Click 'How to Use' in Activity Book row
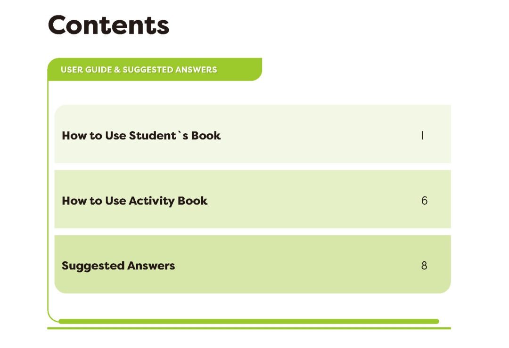Image resolution: width=509 pixels, height=348 pixels. (x=94, y=201)
